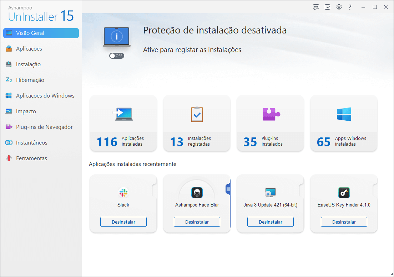
Task: Click Desinstalar under Slack
Action: pos(123,222)
